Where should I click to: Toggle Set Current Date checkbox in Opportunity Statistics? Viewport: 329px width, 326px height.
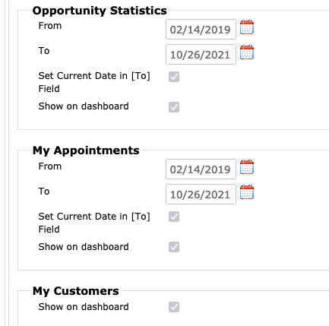point(174,77)
